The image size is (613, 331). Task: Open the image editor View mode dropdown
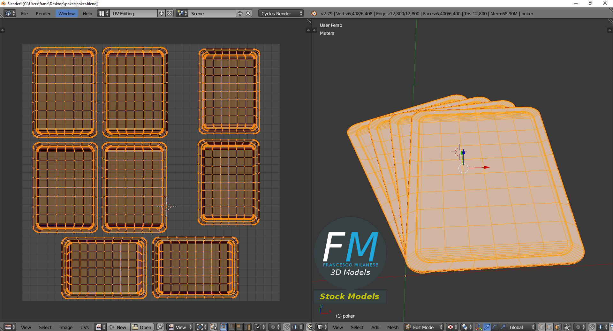180,327
